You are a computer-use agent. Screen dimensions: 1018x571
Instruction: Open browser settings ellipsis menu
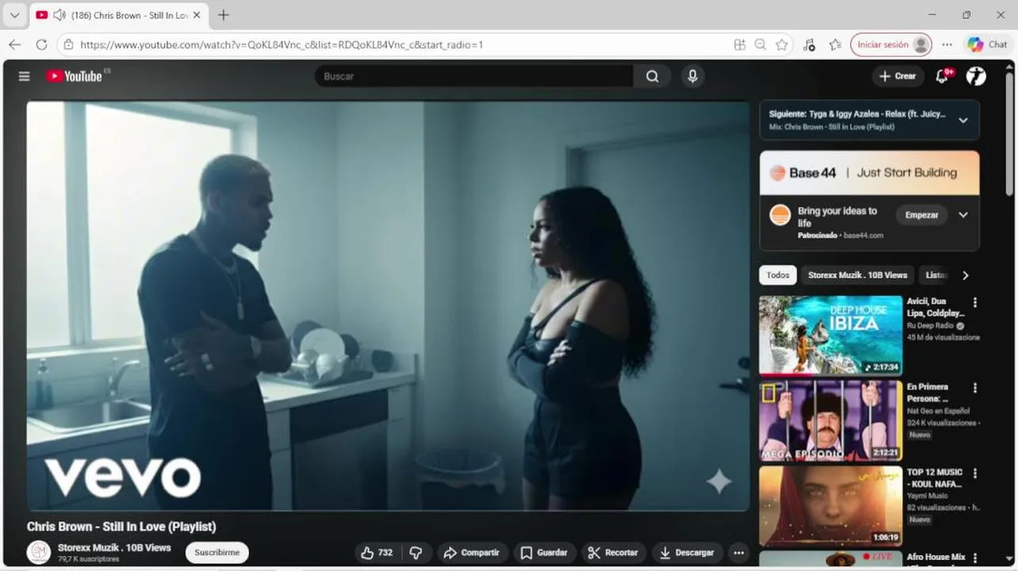coord(947,44)
